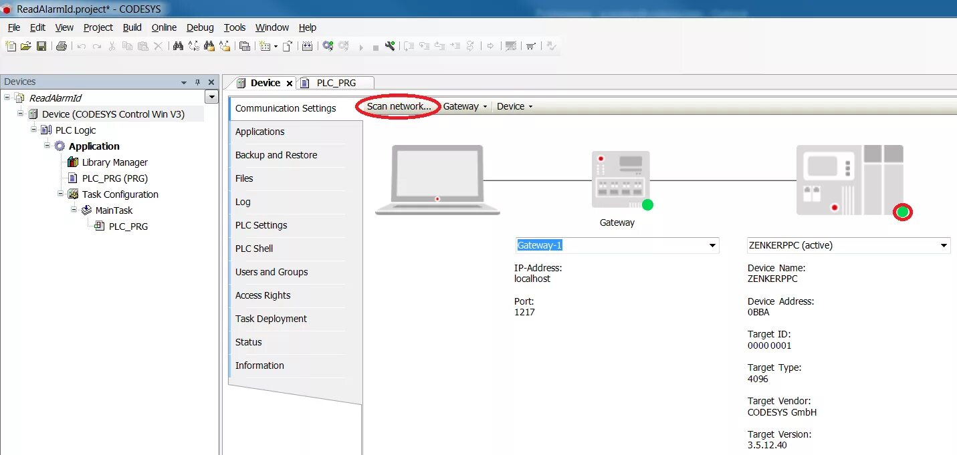Click the Copy toolbar icon
The width and height of the screenshot is (957, 455).
click(x=126, y=46)
